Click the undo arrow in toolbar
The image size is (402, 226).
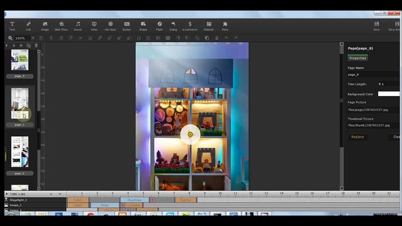(x=226, y=38)
